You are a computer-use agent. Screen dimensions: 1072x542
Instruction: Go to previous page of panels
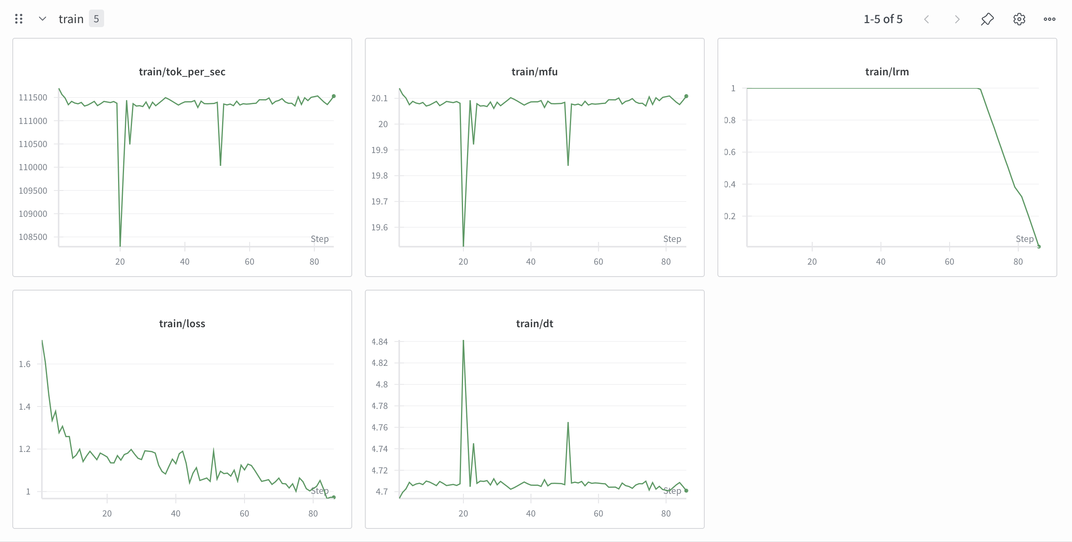(x=926, y=19)
